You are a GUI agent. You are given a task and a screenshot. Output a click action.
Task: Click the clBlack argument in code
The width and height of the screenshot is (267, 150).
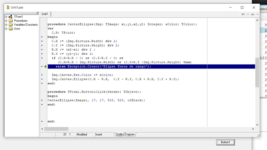coord(134,100)
